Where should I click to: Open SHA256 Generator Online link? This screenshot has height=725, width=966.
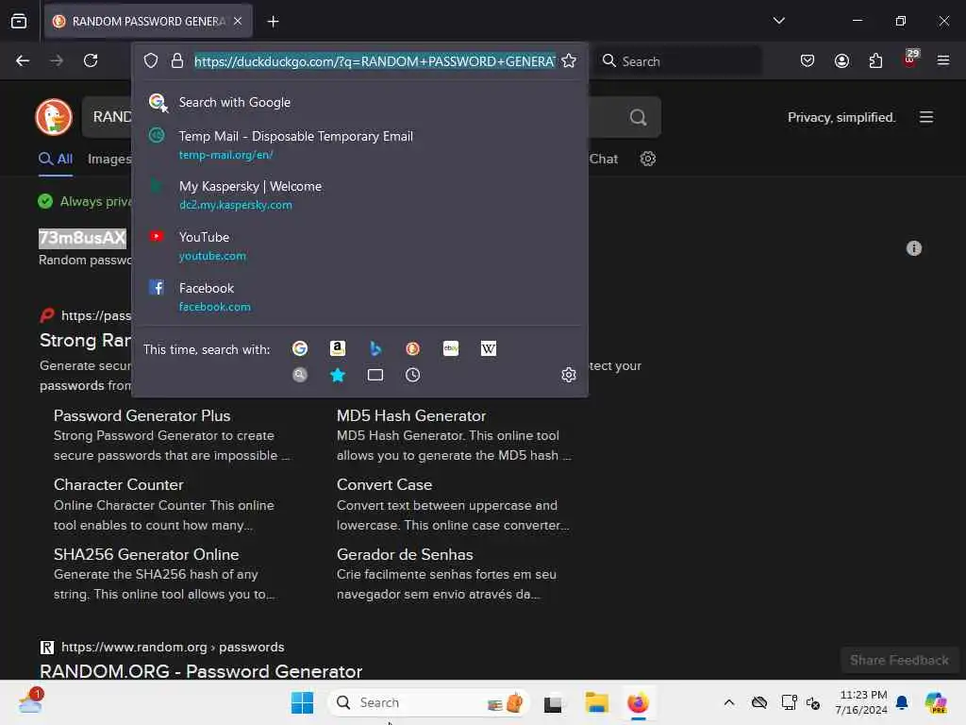(146, 554)
